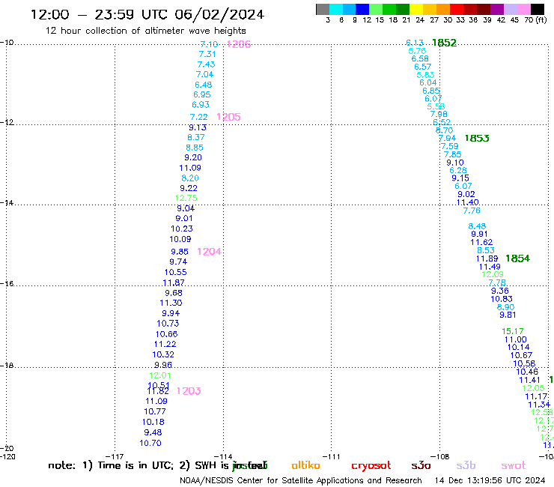
Task: Click the wave height value 9.48
Action: click(153, 432)
